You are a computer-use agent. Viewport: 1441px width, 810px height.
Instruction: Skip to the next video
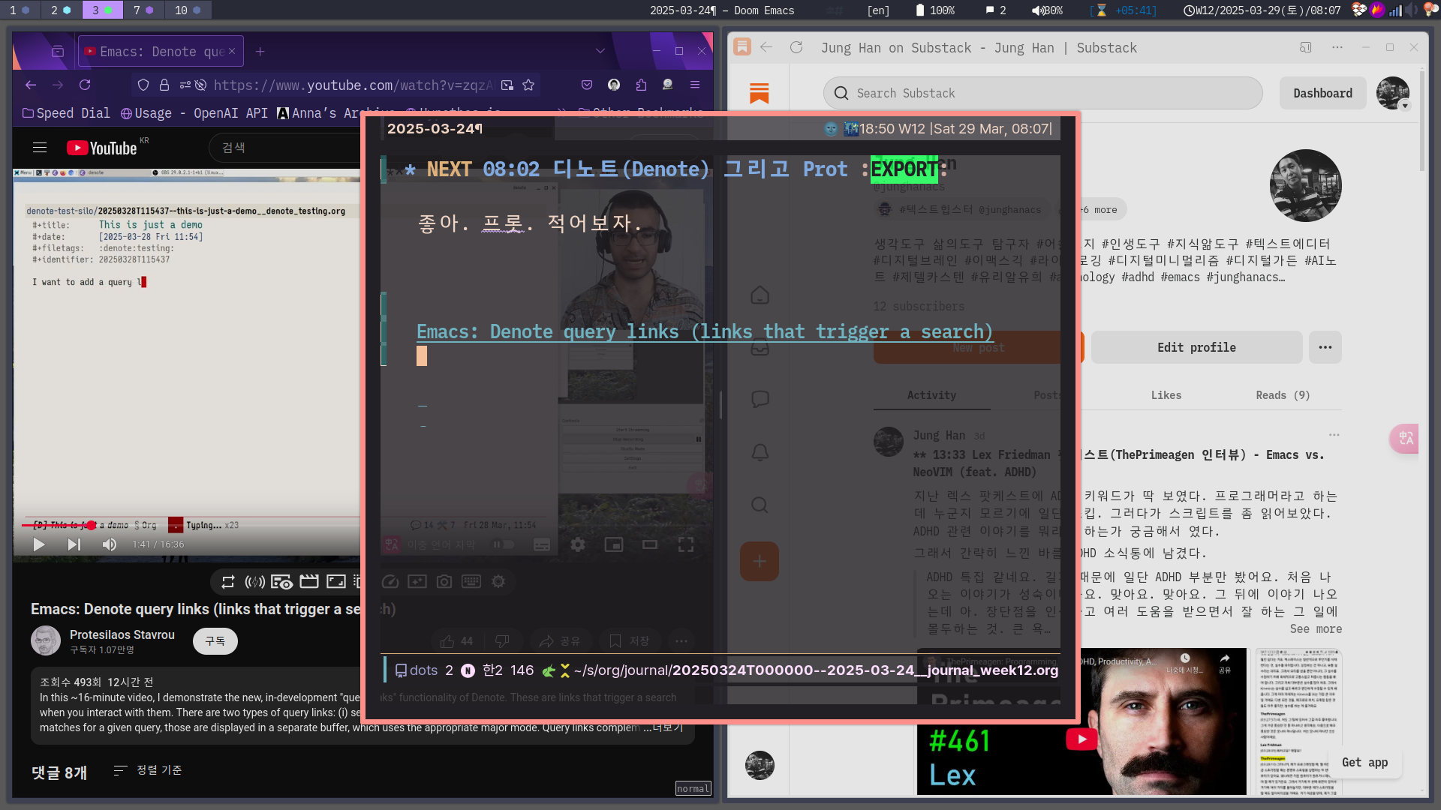tap(74, 544)
